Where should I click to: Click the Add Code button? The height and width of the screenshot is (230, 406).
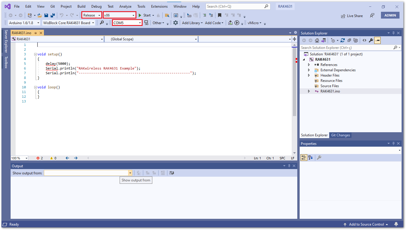(214, 23)
